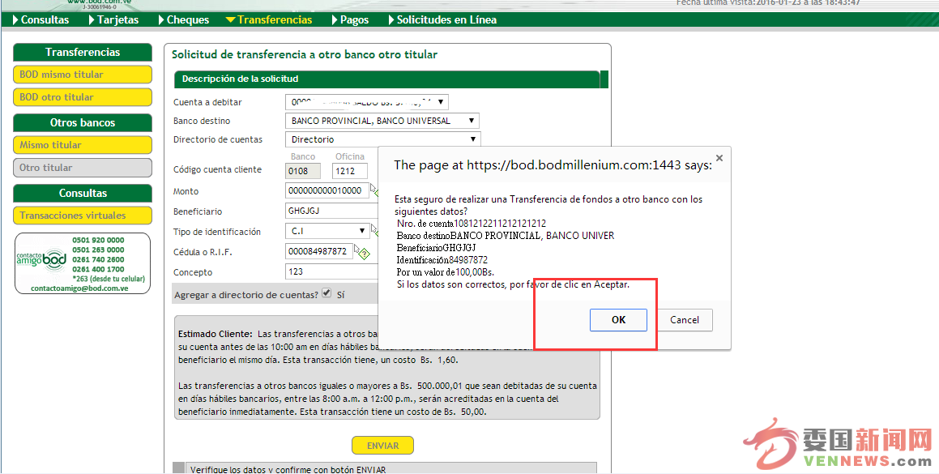Click the phone number 0501 263 0000
939x474 pixels.
98,250
